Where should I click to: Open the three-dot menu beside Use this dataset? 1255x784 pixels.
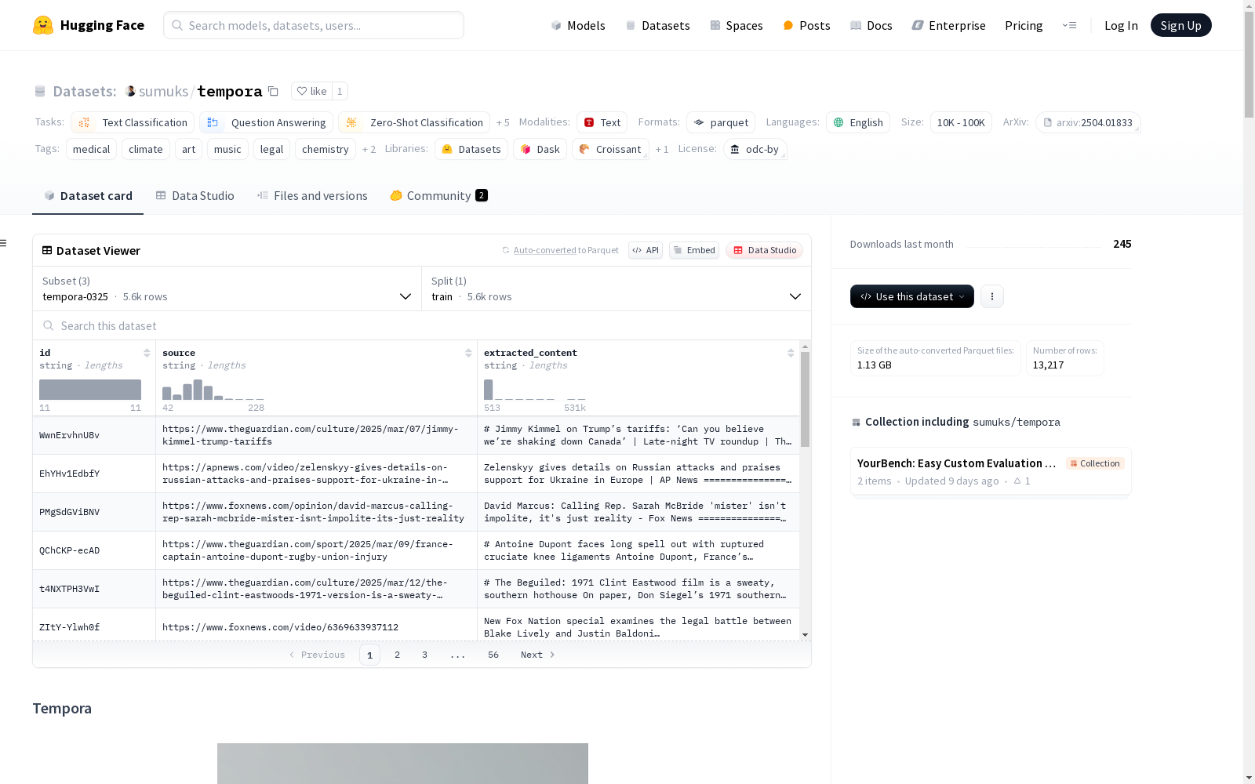tap(992, 296)
